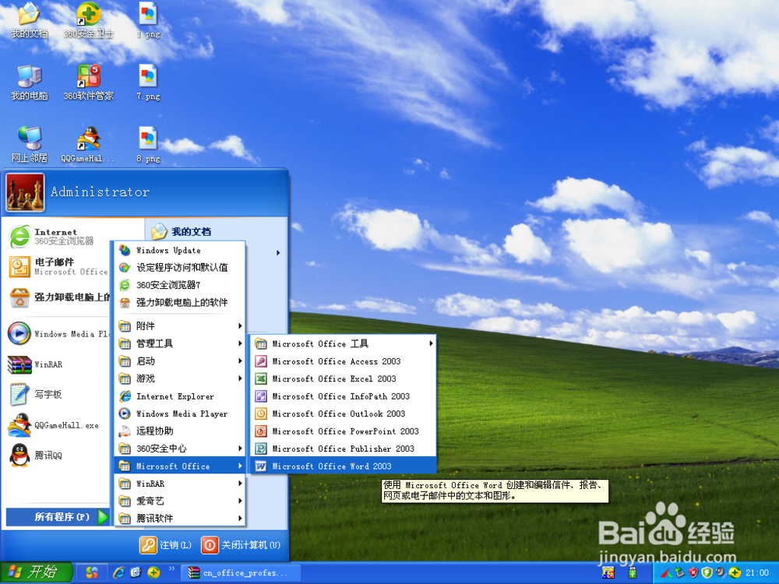Open Microsoft Office Access 2003
The width and height of the screenshot is (779, 584).
click(x=343, y=361)
